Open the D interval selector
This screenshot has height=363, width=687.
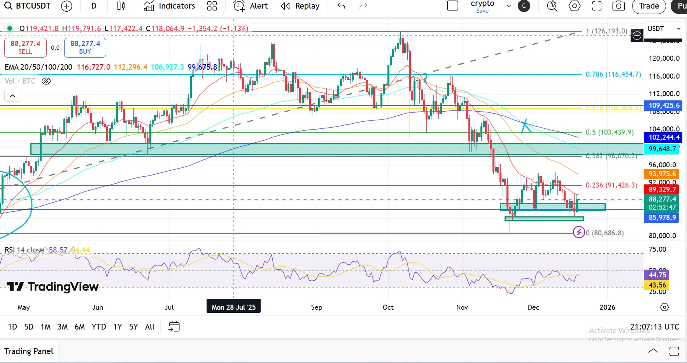[94, 6]
